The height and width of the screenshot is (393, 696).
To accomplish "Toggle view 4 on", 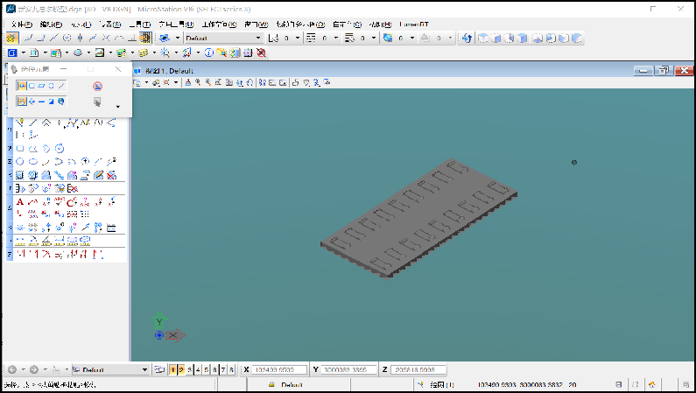I will [x=198, y=369].
